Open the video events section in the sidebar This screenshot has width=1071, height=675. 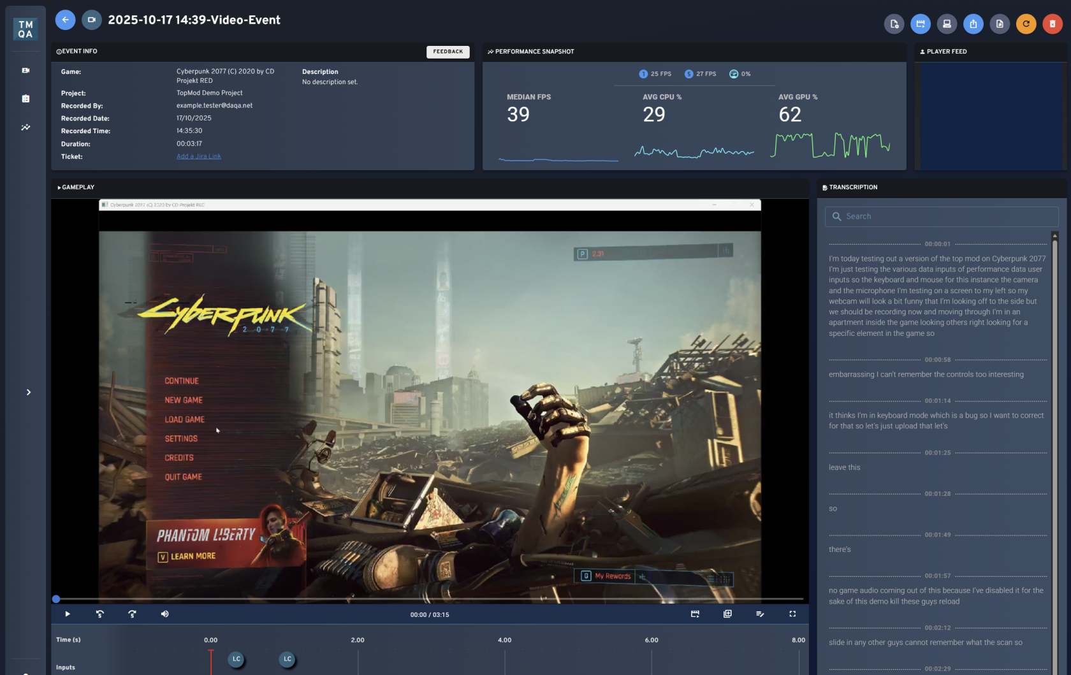tap(25, 70)
